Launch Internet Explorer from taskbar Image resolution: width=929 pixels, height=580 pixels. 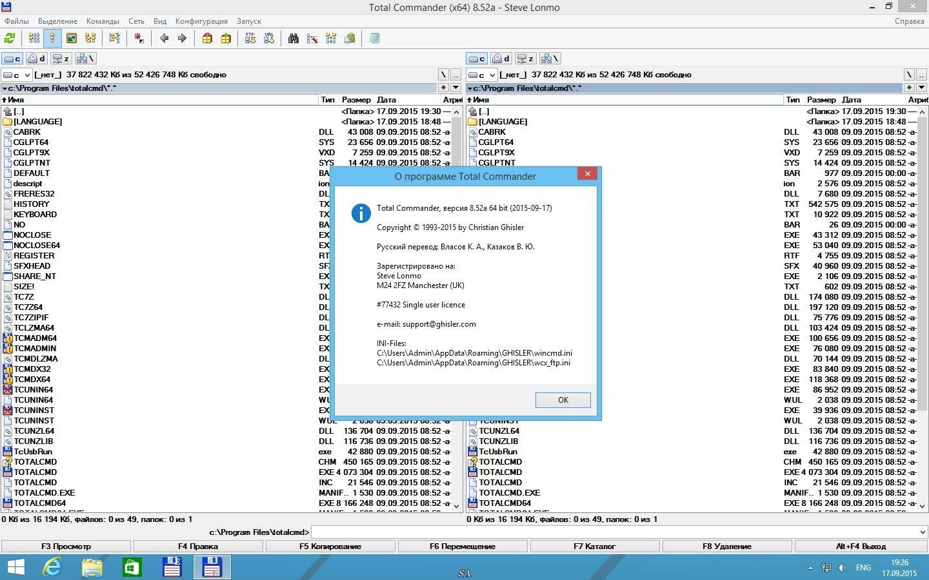[x=52, y=568]
